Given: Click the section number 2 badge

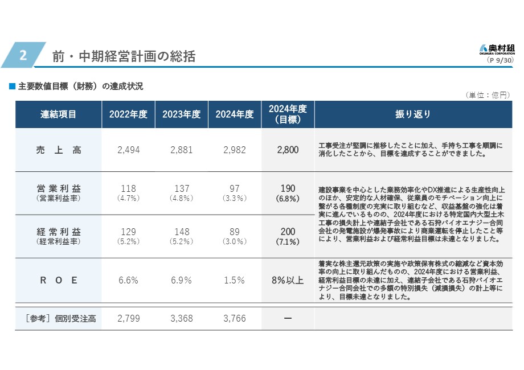Looking at the screenshot, I should click(23, 55).
